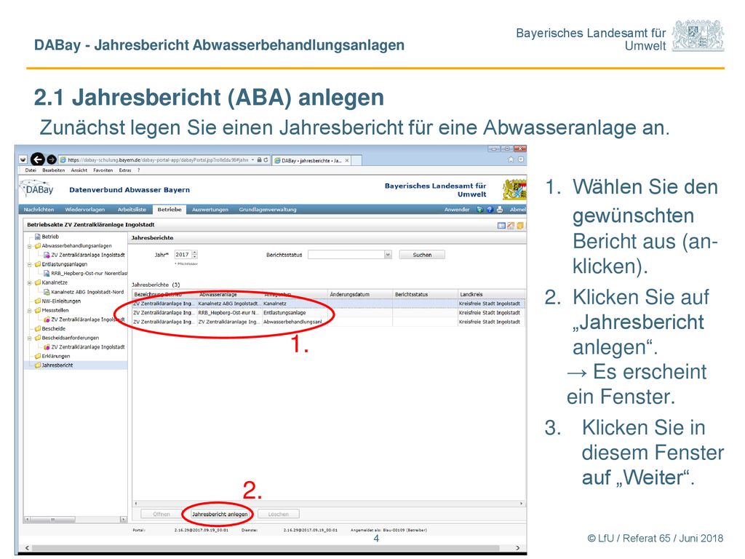This screenshot has width=745, height=559.
Task: Click the Jahr input field showing 2017
Action: pyautogui.click(x=183, y=255)
